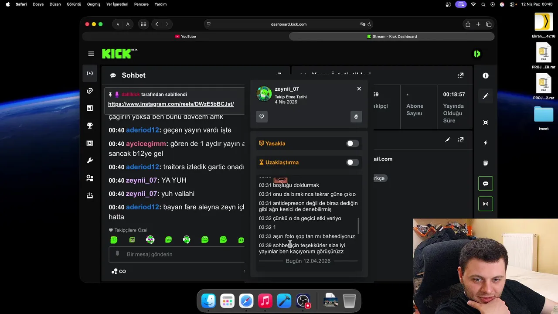Click aycicegimm username in chat
This screenshot has height=314, width=558.
pyautogui.click(x=146, y=143)
